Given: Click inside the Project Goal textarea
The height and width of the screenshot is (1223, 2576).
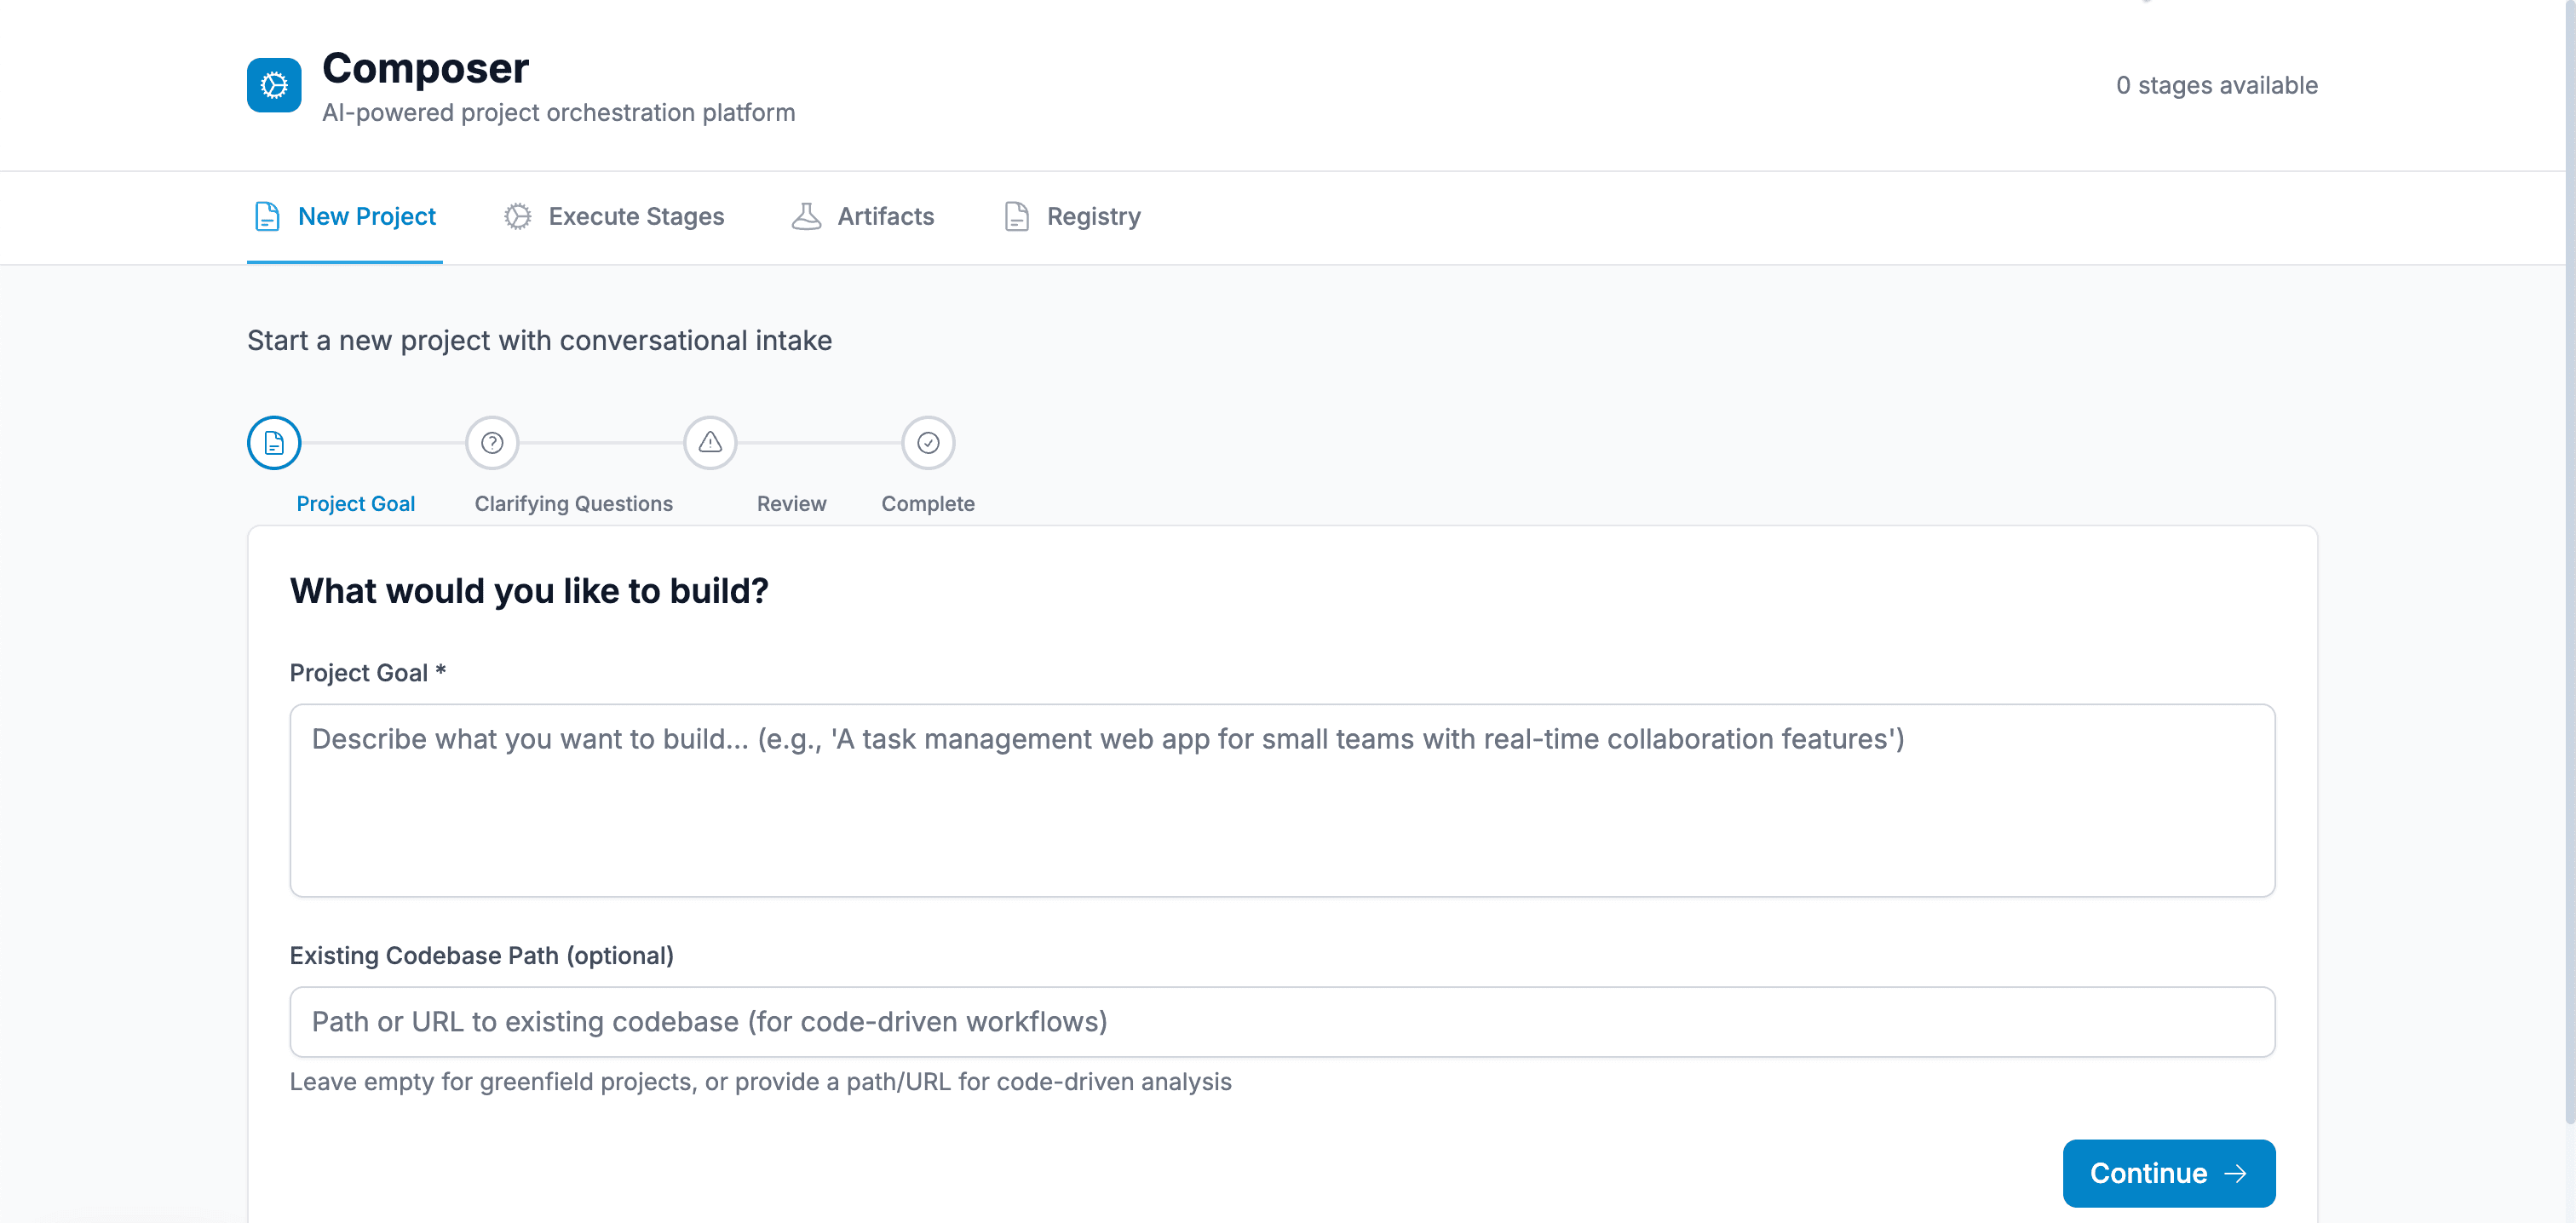Looking at the screenshot, I should tap(1282, 799).
